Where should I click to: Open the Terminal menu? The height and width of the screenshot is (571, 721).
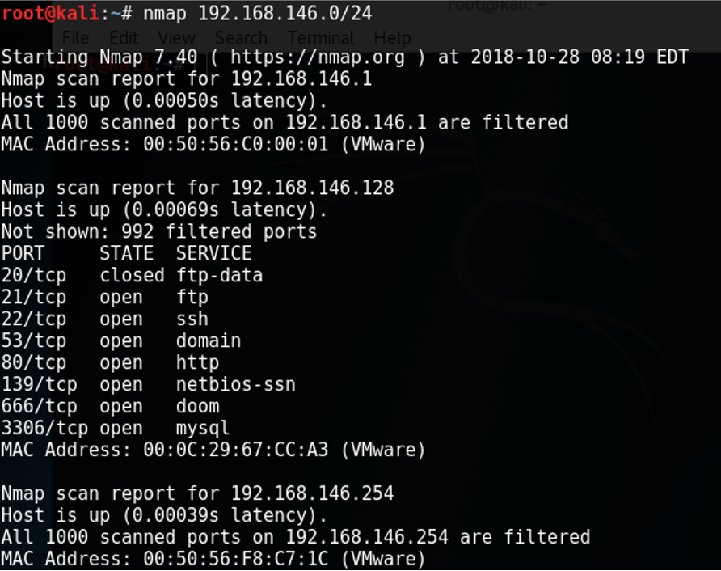click(x=320, y=38)
